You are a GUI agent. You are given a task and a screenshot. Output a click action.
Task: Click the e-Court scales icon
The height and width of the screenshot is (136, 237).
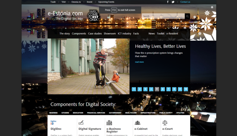coord(165,123)
